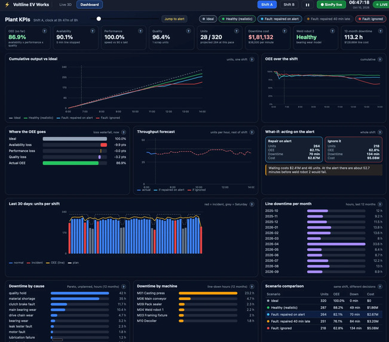Click the main bearing wear cause row
389x342 pixels.
point(68,310)
